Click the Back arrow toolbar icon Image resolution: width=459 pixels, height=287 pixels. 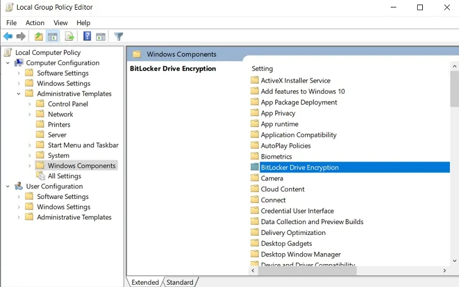[8, 37]
